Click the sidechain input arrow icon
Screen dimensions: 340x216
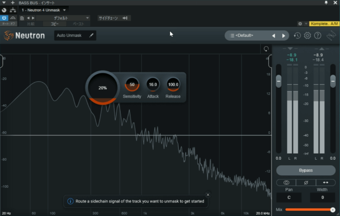click(125, 18)
